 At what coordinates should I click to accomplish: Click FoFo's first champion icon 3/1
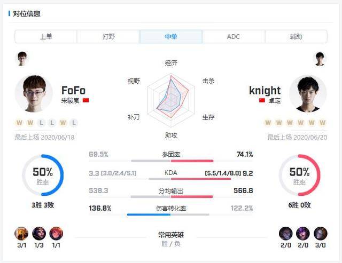[22, 234]
